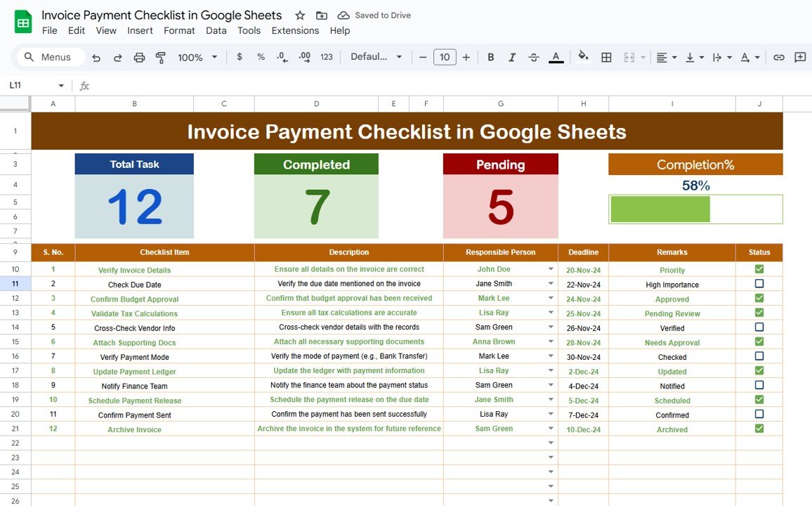Toggle bold formatting

[x=491, y=57]
